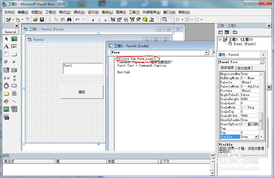Click the End (stop) toolbar button
This screenshot has height=178, width=274.
(x=106, y=20)
